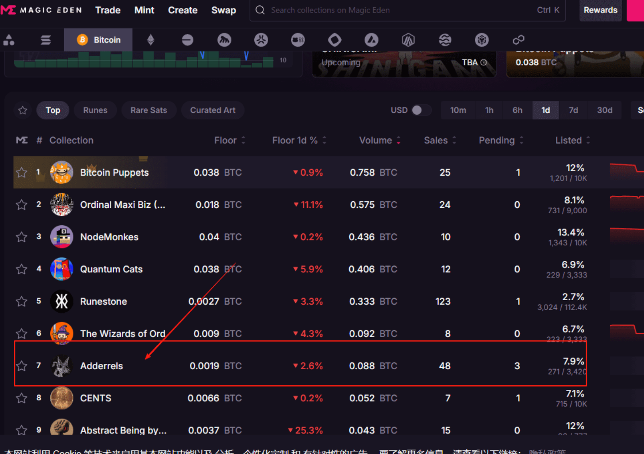Star the Adderrels collection
This screenshot has width=644, height=454.
[21, 366]
